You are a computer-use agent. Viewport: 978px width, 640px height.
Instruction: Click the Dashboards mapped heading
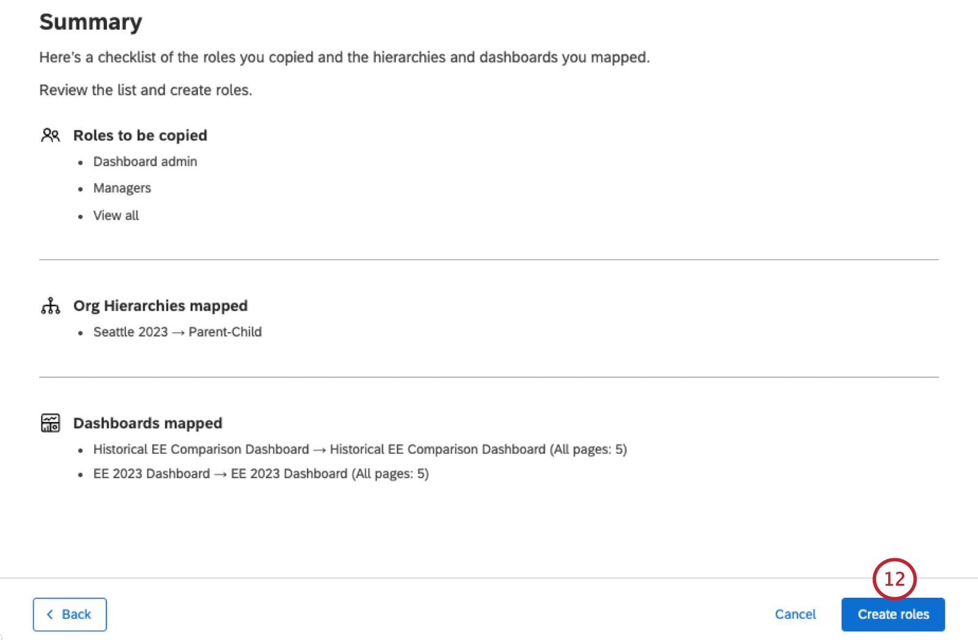pyautogui.click(x=147, y=423)
